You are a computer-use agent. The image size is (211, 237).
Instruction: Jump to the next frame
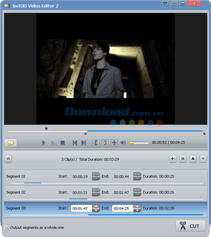(84, 143)
